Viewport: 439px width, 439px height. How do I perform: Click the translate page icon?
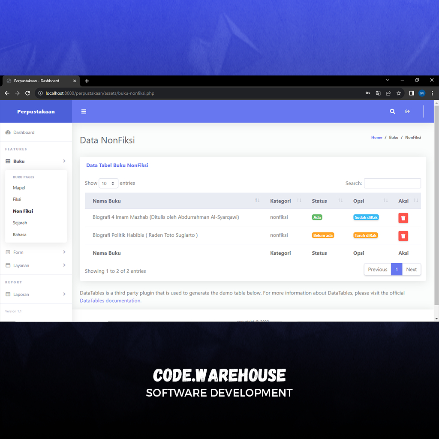(378, 93)
